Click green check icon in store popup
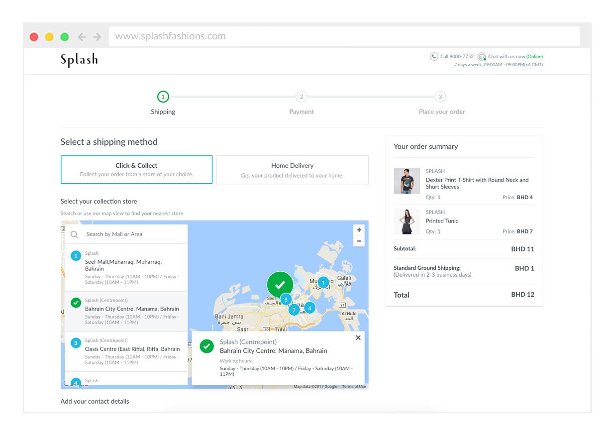 [206, 346]
